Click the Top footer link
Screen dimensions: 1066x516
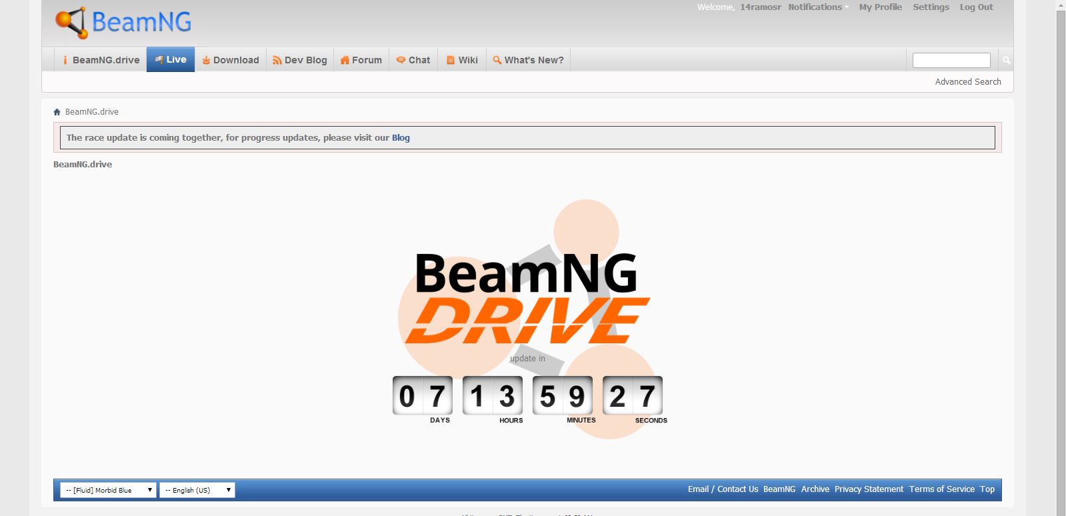987,489
